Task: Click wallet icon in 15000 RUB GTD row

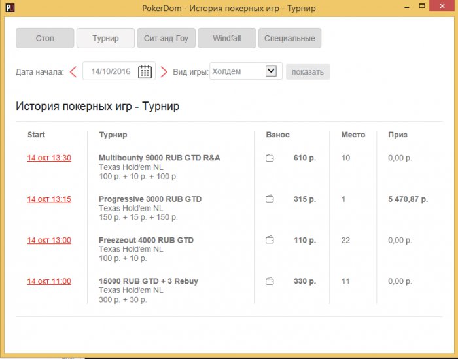Action: coord(270,282)
